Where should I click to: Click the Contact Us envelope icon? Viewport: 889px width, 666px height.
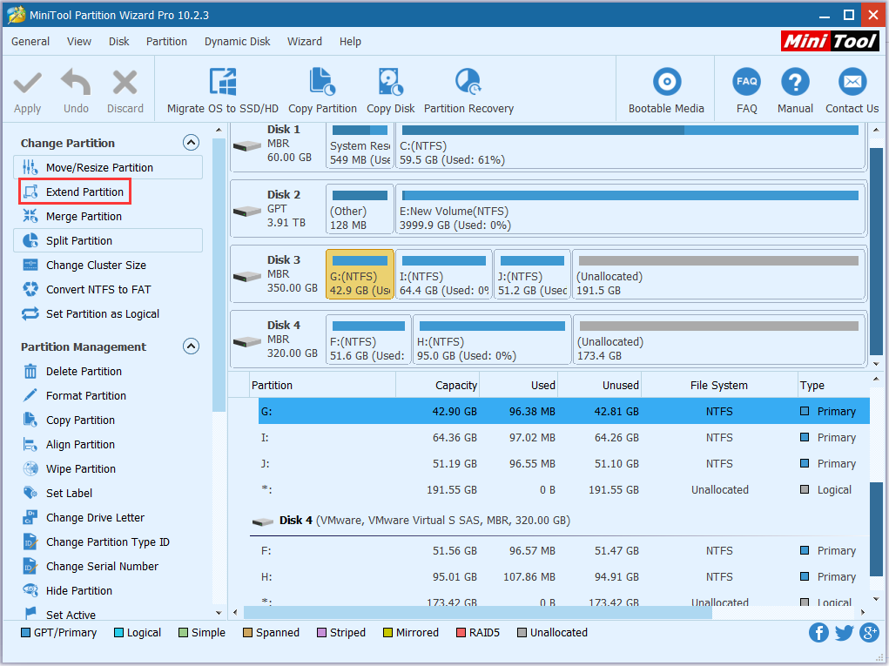(852, 82)
